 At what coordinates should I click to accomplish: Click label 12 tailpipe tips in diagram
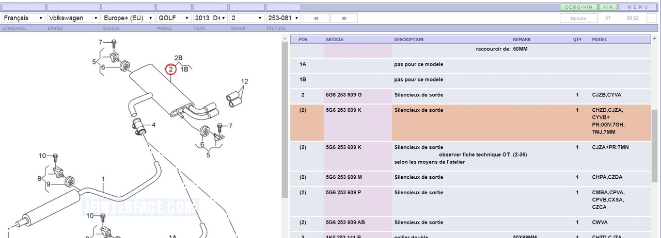pyautogui.click(x=244, y=81)
